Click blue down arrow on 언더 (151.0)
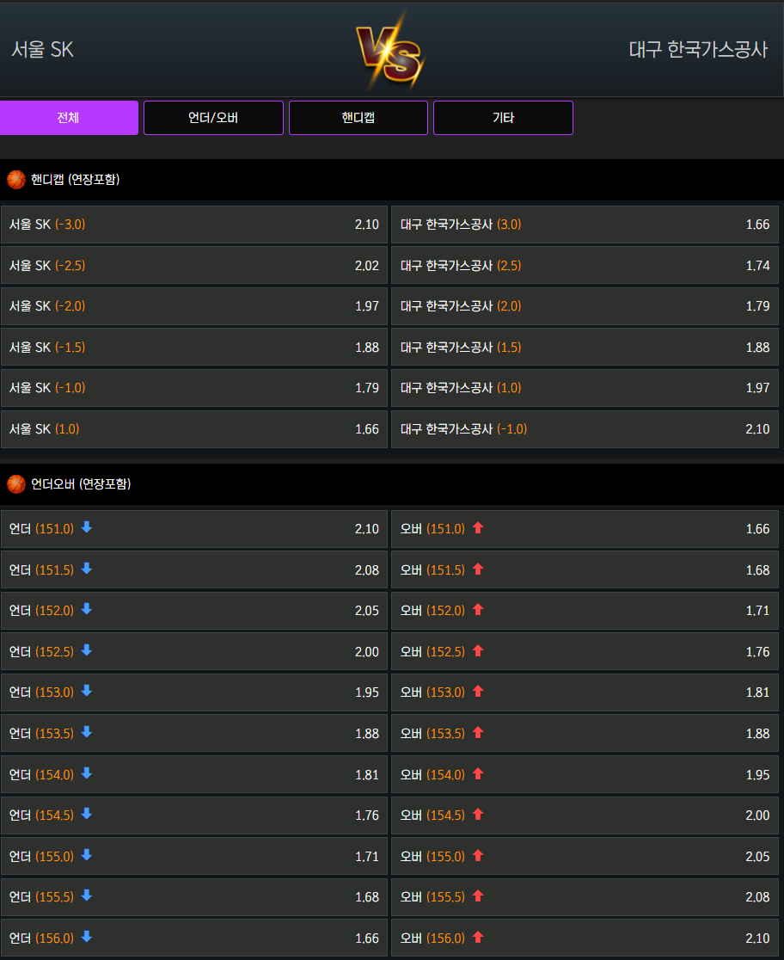This screenshot has width=784, height=960. tap(86, 527)
